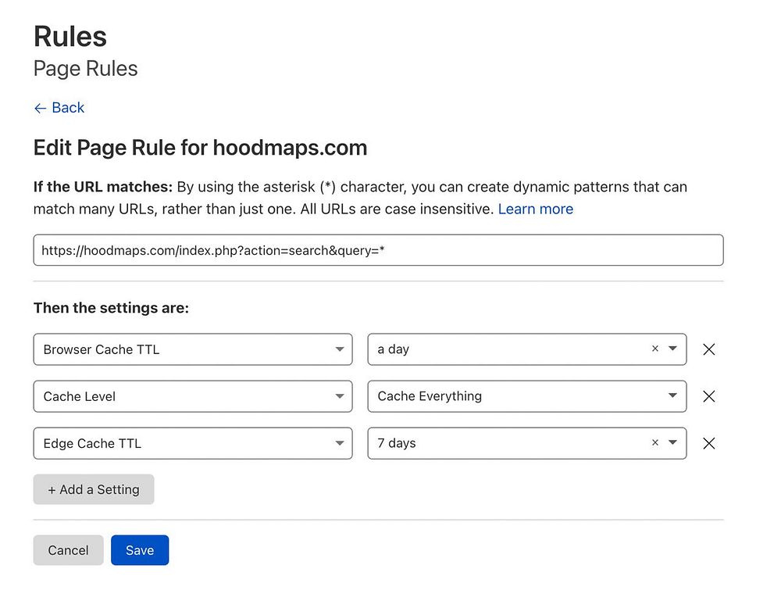Image resolution: width=781 pixels, height=601 pixels.
Task: Click the caret arrow on '7 days' dropdown
Action: [672, 443]
